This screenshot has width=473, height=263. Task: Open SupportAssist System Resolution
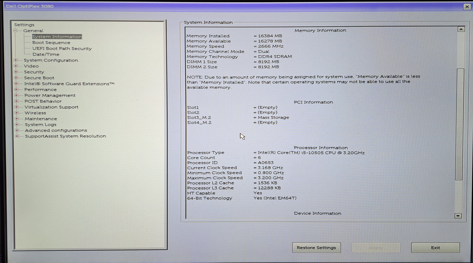click(x=65, y=136)
